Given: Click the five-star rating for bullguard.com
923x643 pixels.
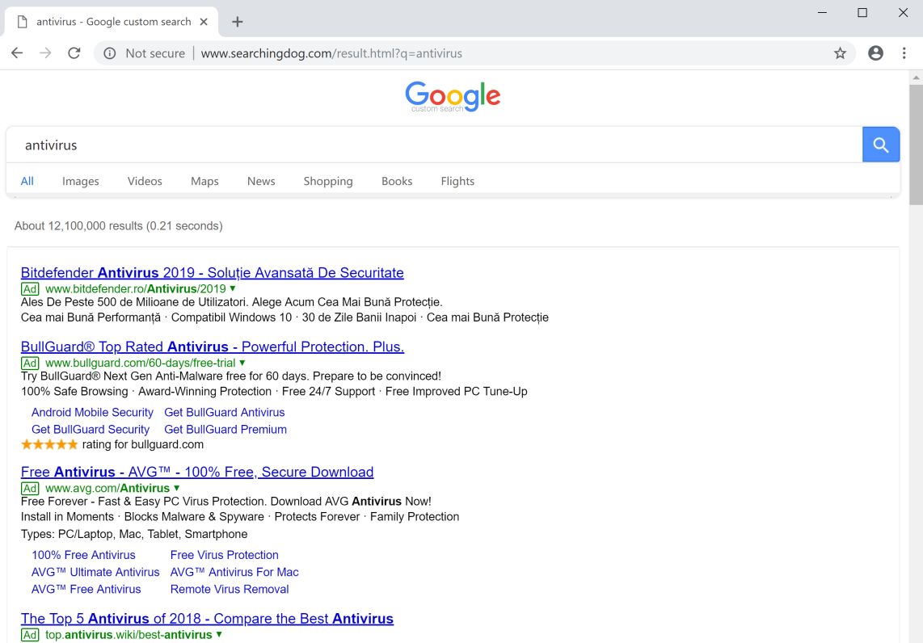Looking at the screenshot, I should [x=48, y=443].
